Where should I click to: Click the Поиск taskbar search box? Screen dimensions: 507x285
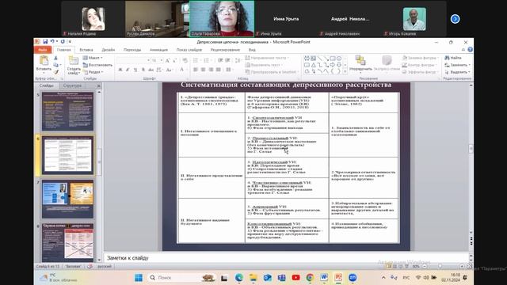(x=182, y=278)
